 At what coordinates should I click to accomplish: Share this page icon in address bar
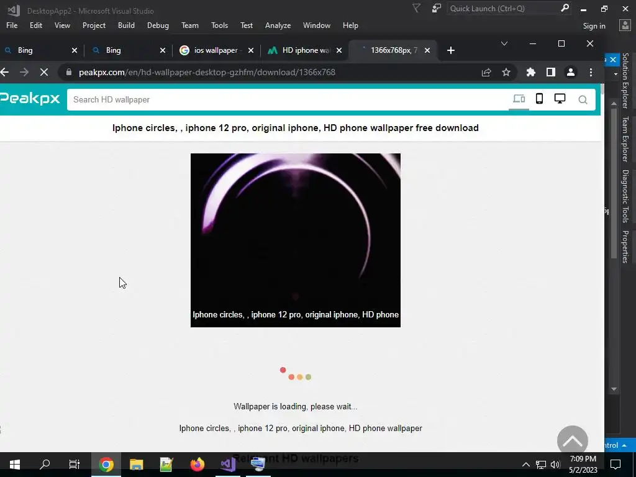point(486,72)
